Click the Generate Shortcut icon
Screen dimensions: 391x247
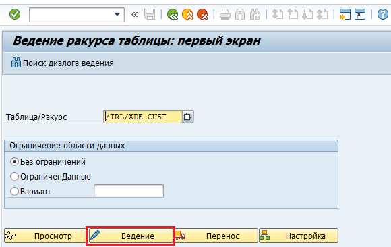click(x=360, y=14)
